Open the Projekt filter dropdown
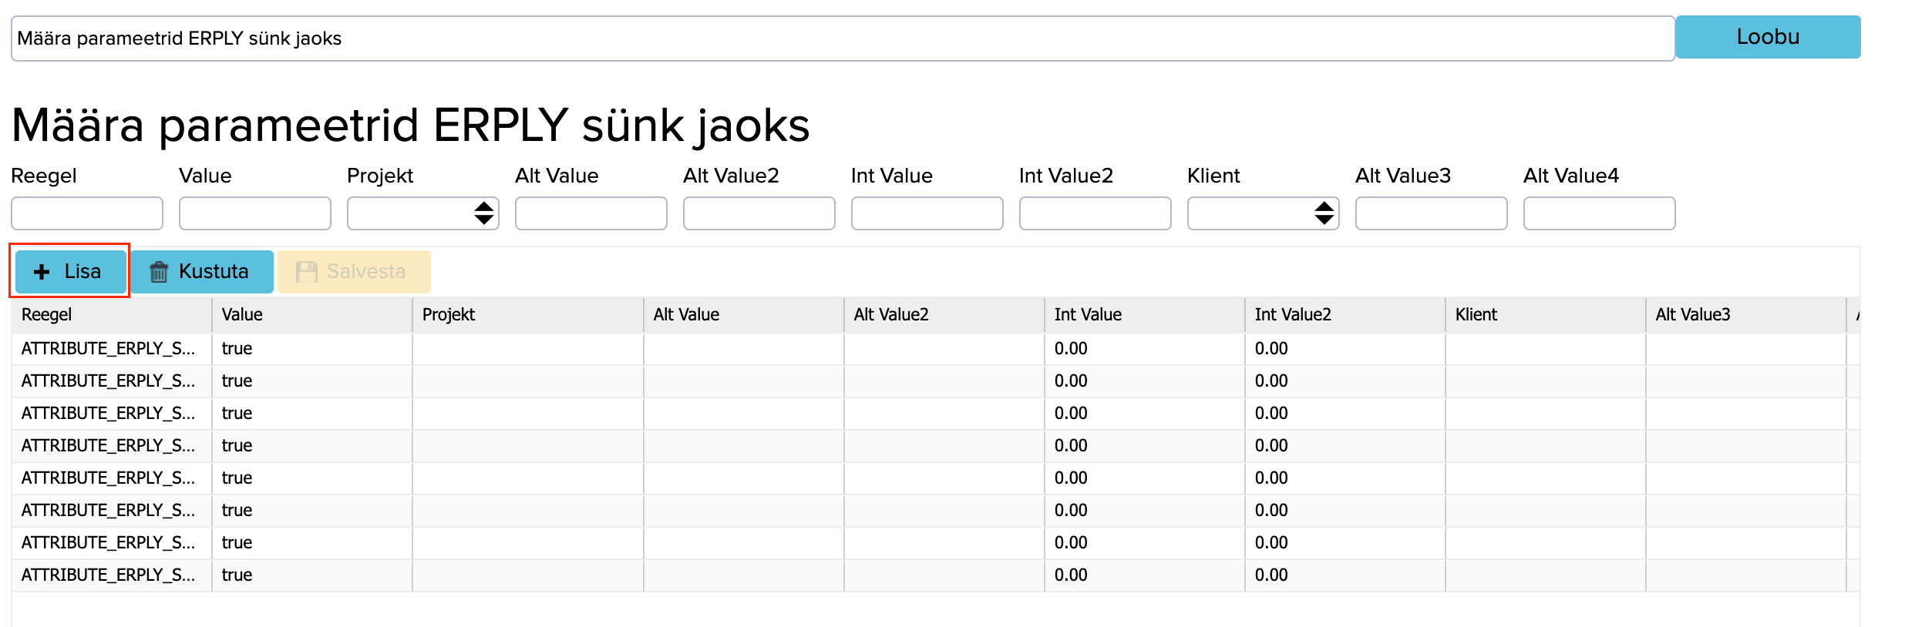The width and height of the screenshot is (1915, 627). (x=422, y=213)
